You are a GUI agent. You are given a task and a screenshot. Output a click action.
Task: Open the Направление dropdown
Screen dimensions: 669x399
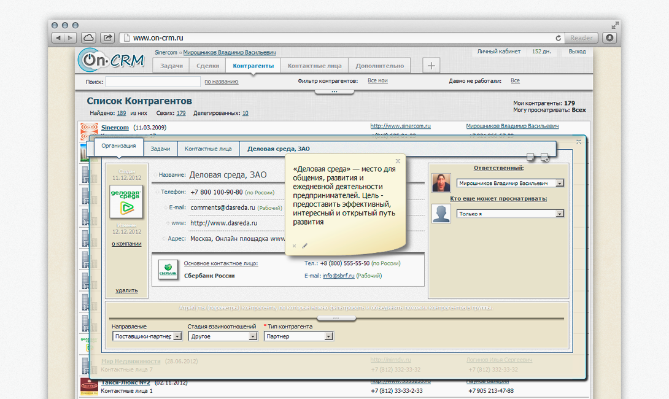tap(147, 336)
